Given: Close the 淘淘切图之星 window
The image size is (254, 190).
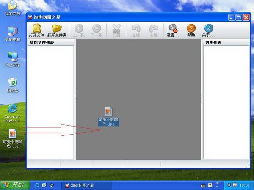Looking at the screenshot, I should (246, 17).
